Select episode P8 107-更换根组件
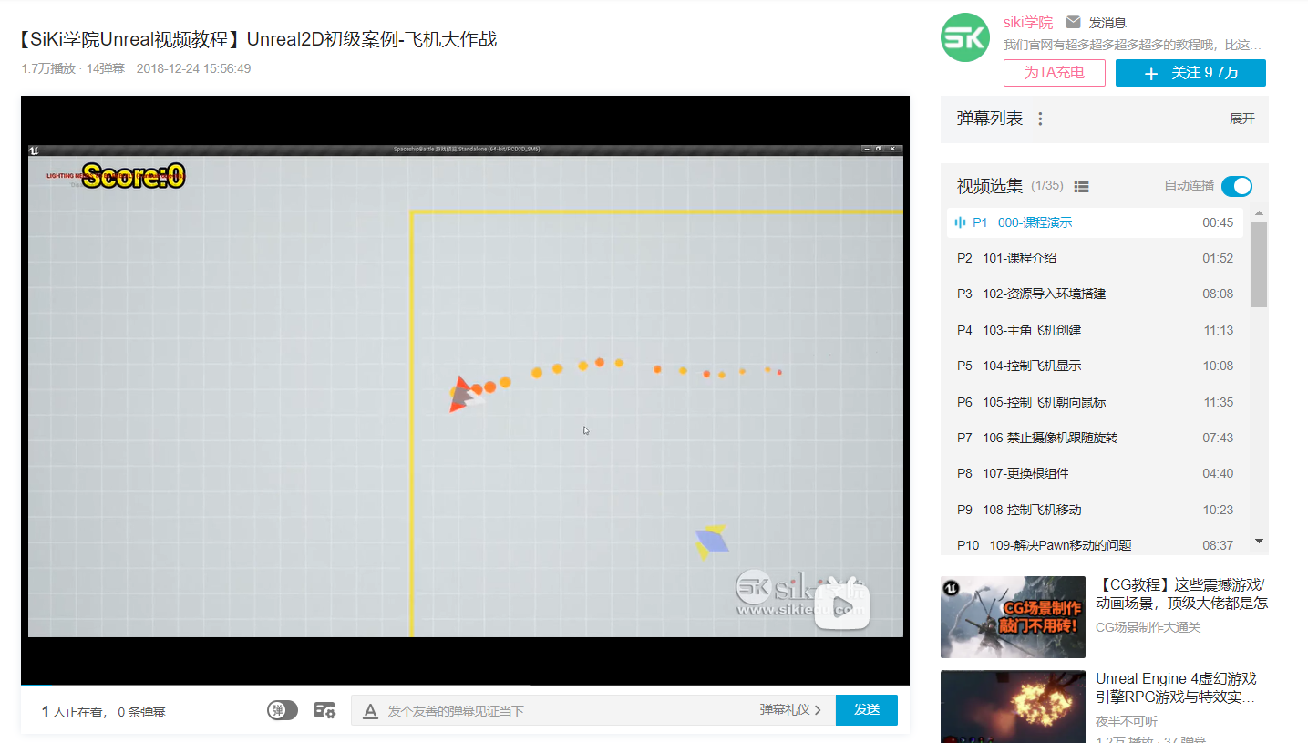This screenshot has height=743, width=1308. pos(1095,473)
